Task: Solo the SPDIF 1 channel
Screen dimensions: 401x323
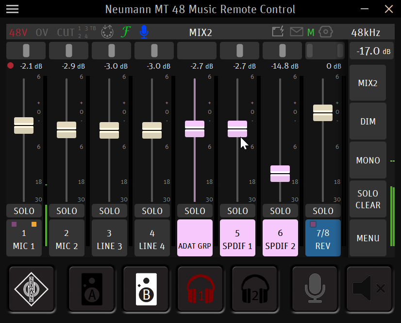Action: pos(237,211)
